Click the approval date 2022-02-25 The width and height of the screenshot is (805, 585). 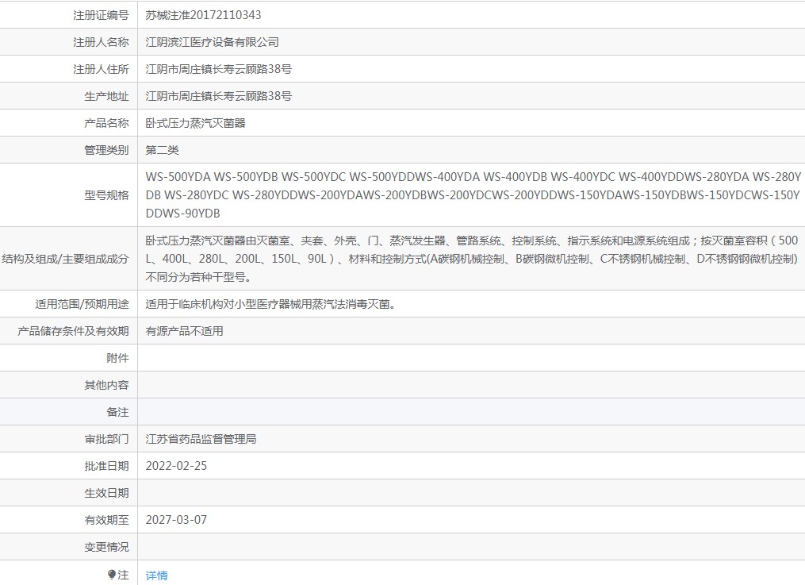176,466
